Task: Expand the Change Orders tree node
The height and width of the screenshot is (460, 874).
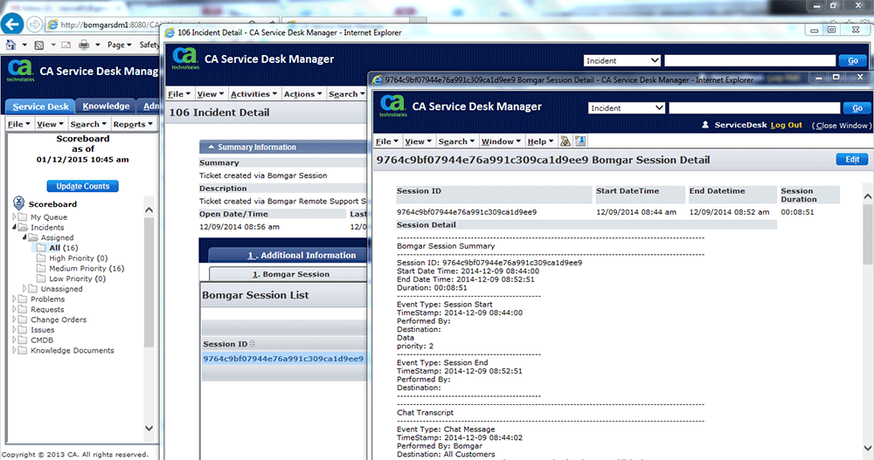Action: coord(15,319)
